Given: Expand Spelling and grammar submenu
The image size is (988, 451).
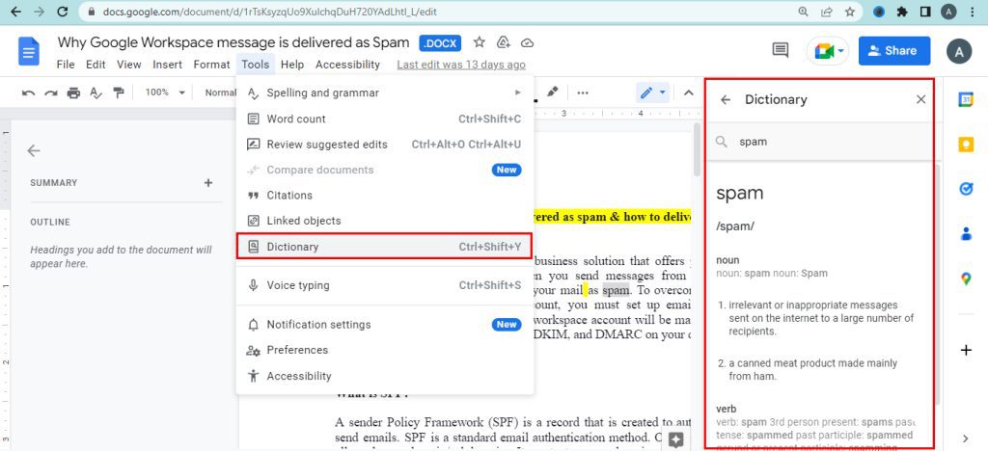Looking at the screenshot, I should tap(385, 93).
